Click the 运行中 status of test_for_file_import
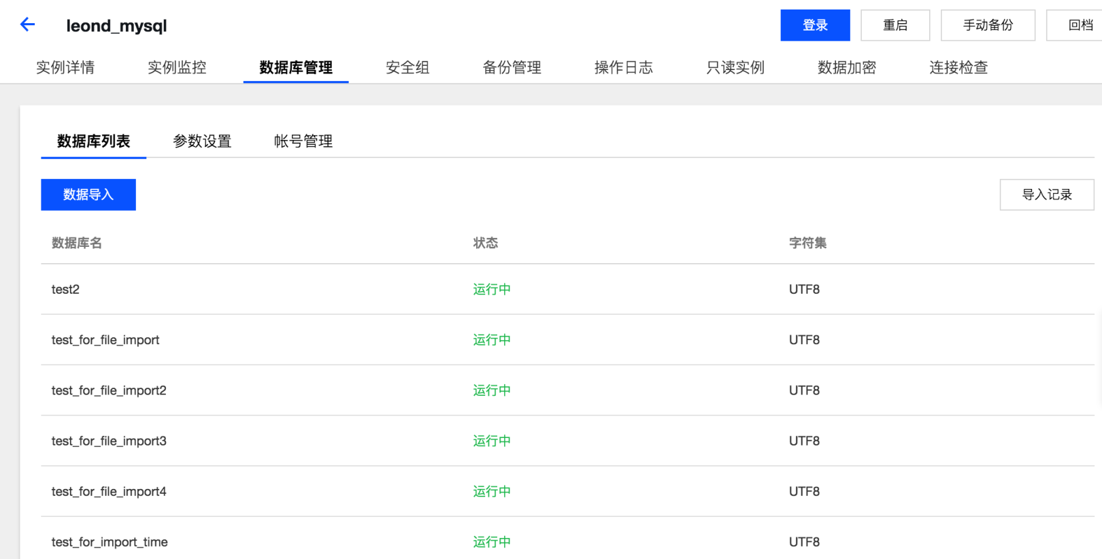The height and width of the screenshot is (559, 1102). pyautogui.click(x=492, y=340)
